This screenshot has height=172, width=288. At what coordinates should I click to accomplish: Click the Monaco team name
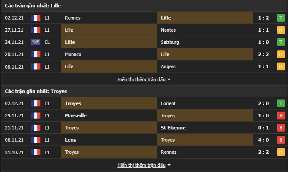point(73,54)
